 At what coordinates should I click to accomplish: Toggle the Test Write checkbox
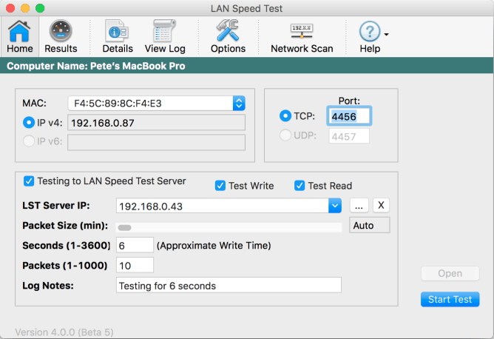click(220, 186)
